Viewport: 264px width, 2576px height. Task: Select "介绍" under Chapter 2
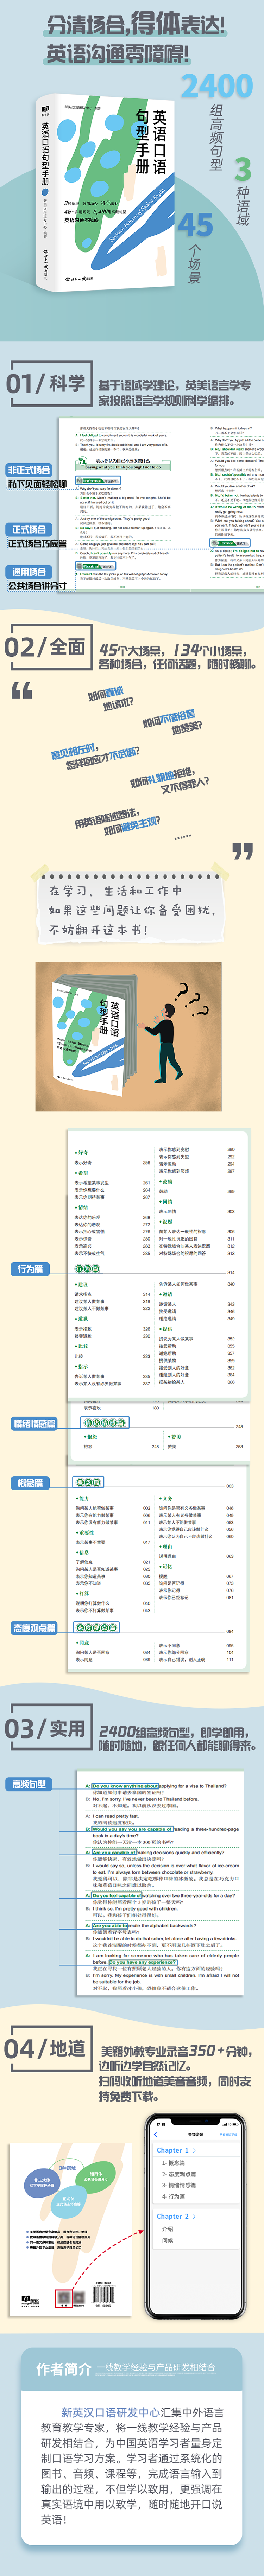coord(167,2229)
